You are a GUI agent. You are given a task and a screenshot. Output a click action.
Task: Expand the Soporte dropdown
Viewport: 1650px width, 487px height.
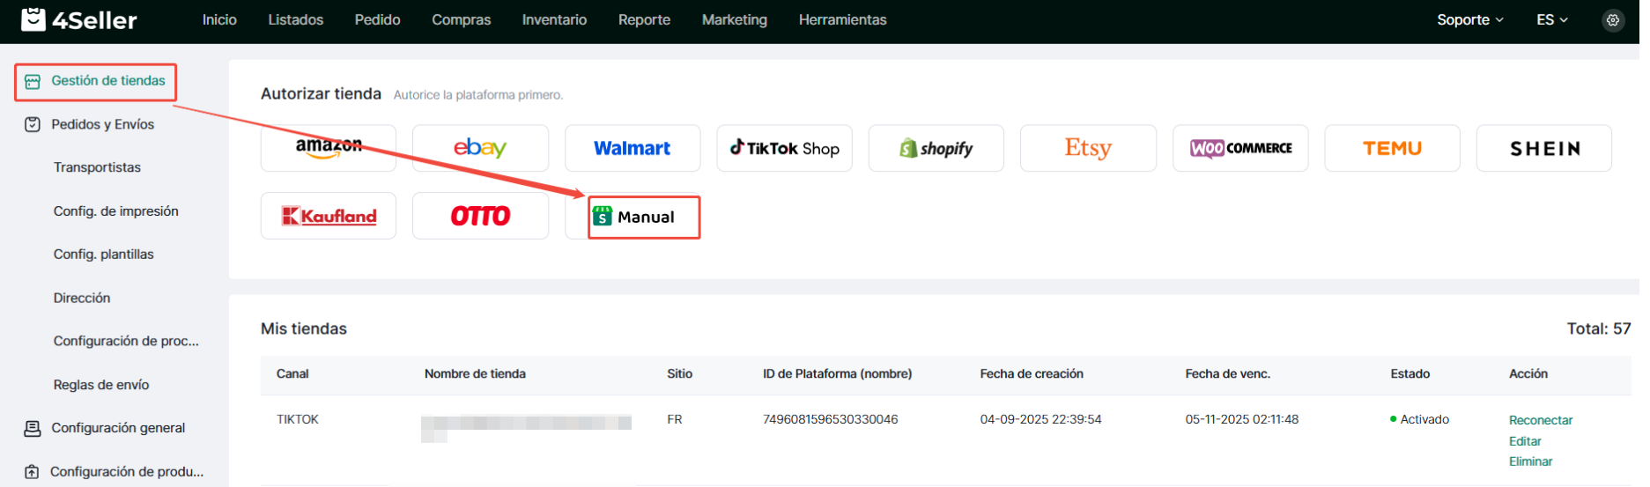[x=1469, y=19]
